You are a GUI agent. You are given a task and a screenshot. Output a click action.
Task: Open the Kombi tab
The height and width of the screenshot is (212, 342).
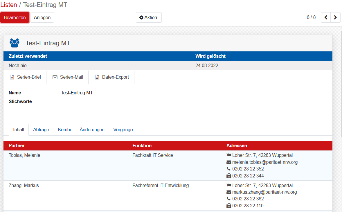[64, 130]
